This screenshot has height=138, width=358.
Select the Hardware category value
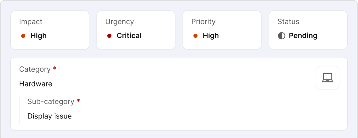click(x=36, y=84)
